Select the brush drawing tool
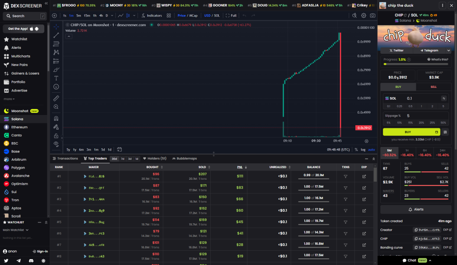This screenshot has width=457, height=265. point(56,70)
